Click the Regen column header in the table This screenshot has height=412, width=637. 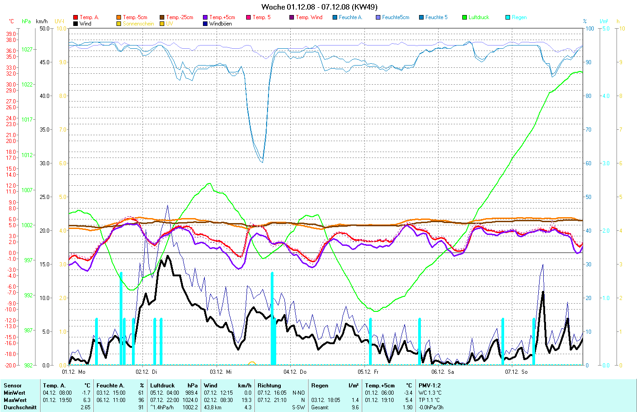pos(319,386)
